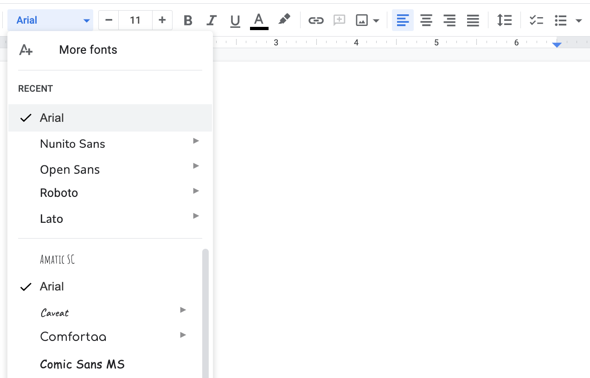Click the add comment icon
The height and width of the screenshot is (378, 590).
[340, 20]
